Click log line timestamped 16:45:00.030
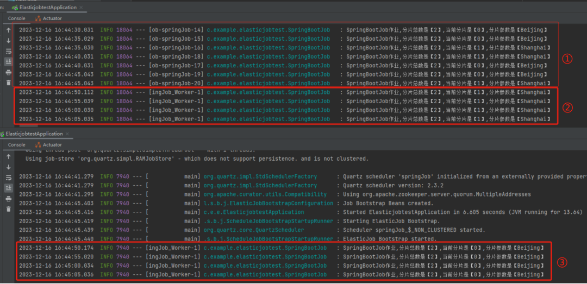The height and width of the screenshot is (284, 587). click(284, 110)
